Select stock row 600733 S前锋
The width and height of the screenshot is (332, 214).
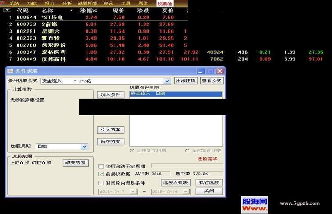coord(94,24)
